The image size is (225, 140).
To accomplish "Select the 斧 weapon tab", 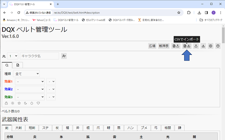I will (x=78, y=128).
